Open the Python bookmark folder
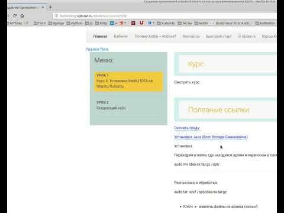 pos(75,23)
